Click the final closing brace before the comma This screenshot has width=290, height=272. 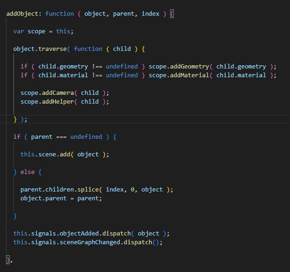(x=8, y=260)
